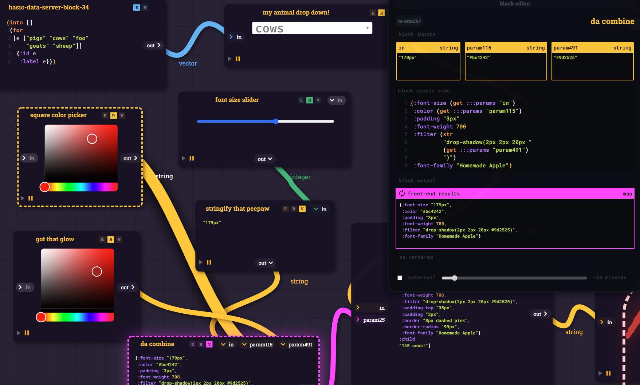Image resolution: width=640 pixels, height=385 pixels.
Task: Click param25 port on the render block
Action: point(371,320)
